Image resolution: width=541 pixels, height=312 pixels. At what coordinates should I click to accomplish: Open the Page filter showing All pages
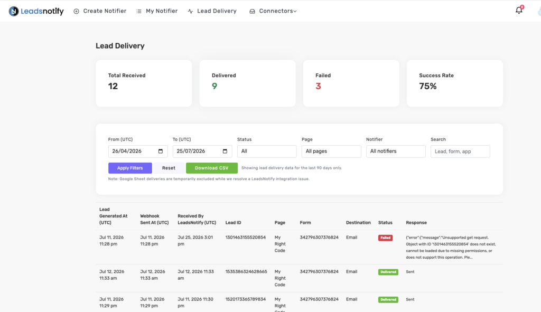(x=331, y=152)
